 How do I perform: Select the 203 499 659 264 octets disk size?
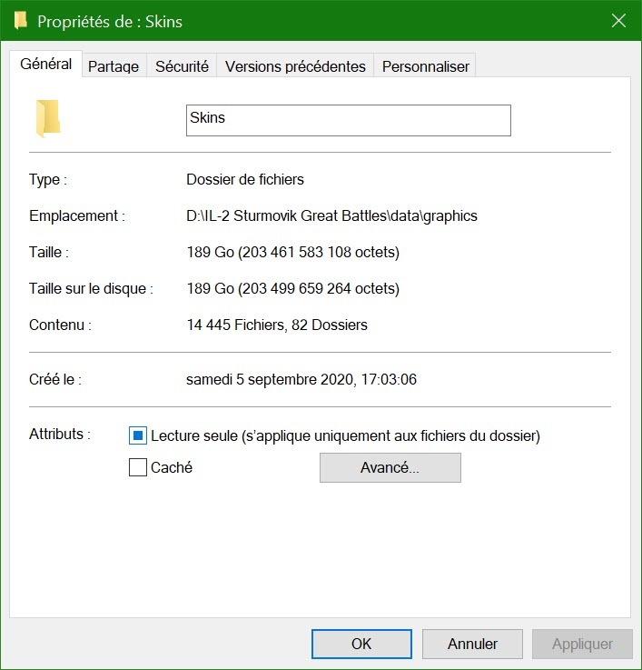(292, 288)
